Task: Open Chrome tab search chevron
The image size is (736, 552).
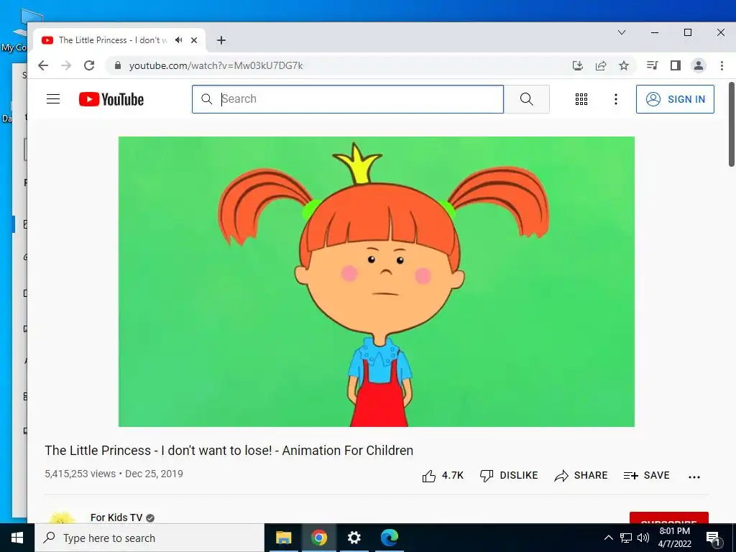Action: tap(622, 32)
